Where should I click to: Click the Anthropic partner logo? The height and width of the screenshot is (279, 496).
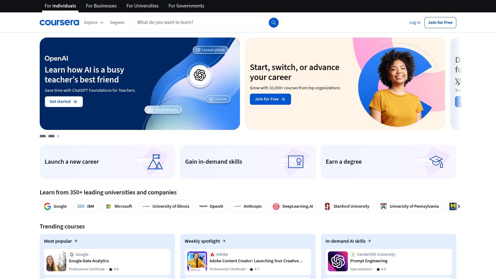pos(248,206)
